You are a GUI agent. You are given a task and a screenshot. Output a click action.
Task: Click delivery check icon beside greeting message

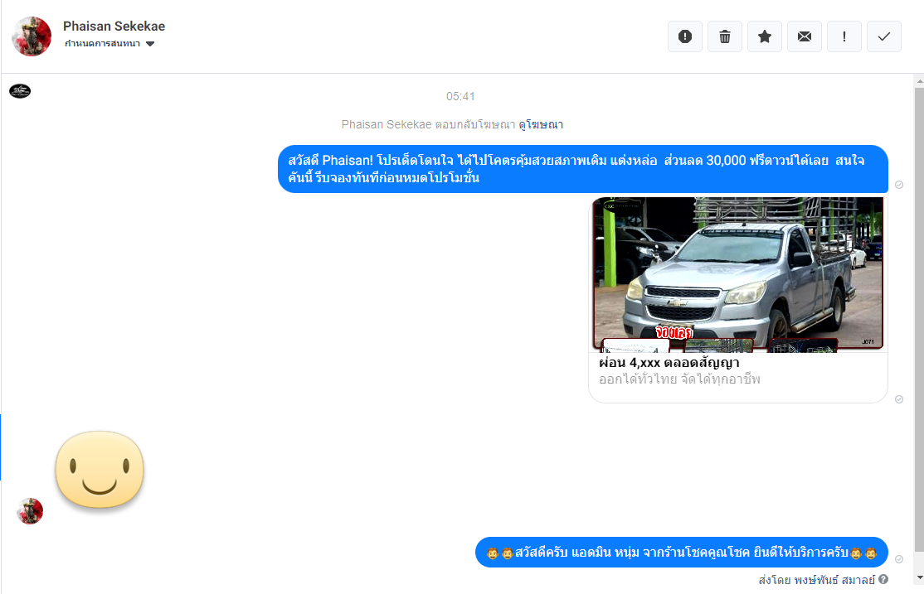pyautogui.click(x=899, y=185)
